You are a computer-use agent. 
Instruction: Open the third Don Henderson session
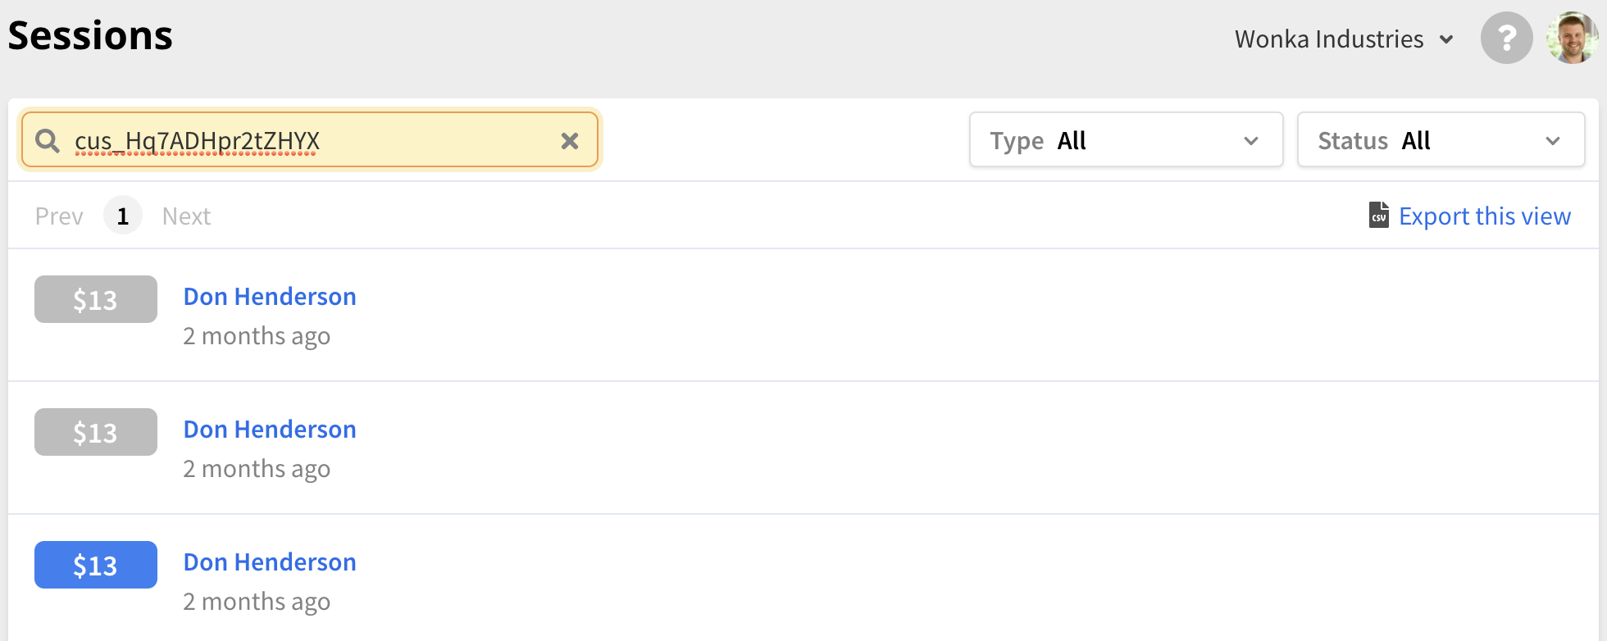click(270, 562)
